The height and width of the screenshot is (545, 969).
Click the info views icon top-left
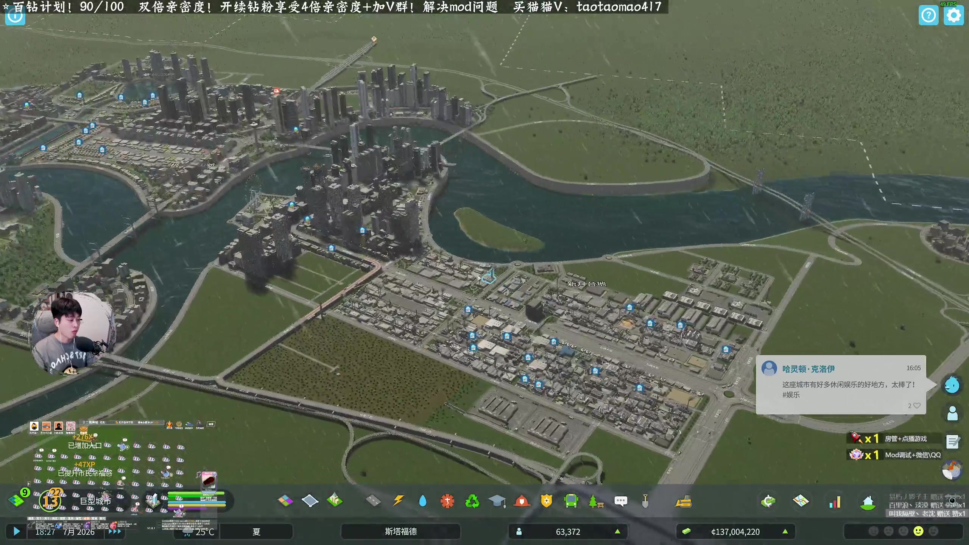click(15, 16)
